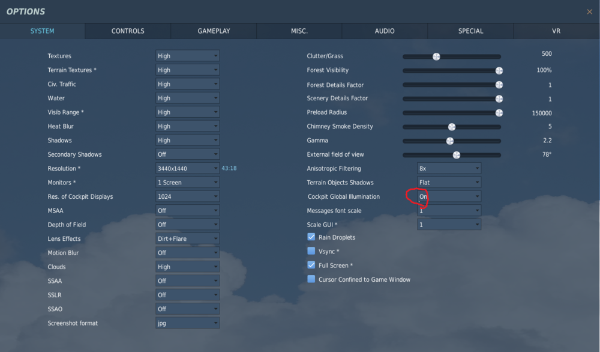
Task: Uncheck the Rain Droplets option
Action: [x=311, y=237]
